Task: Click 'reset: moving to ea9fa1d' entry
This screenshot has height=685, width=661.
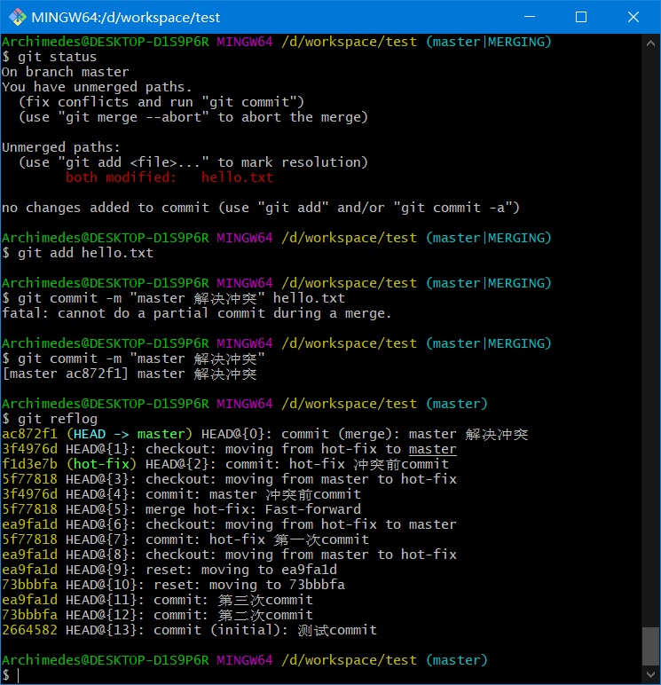Action: [241, 570]
